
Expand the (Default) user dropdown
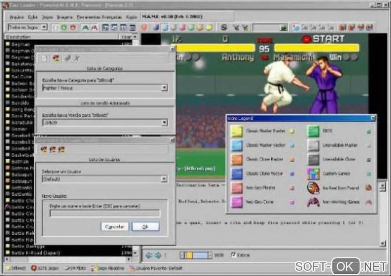pos(164,179)
